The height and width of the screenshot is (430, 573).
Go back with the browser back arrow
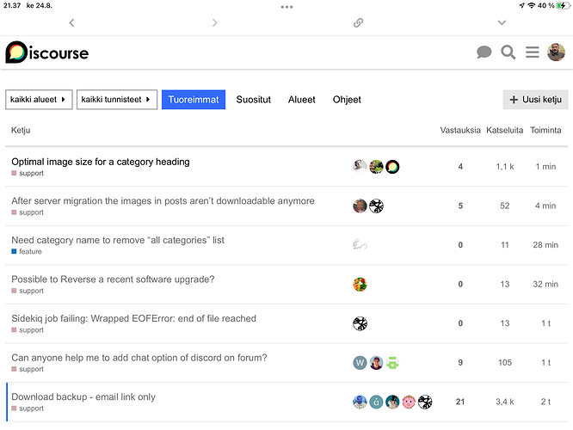[x=71, y=22]
